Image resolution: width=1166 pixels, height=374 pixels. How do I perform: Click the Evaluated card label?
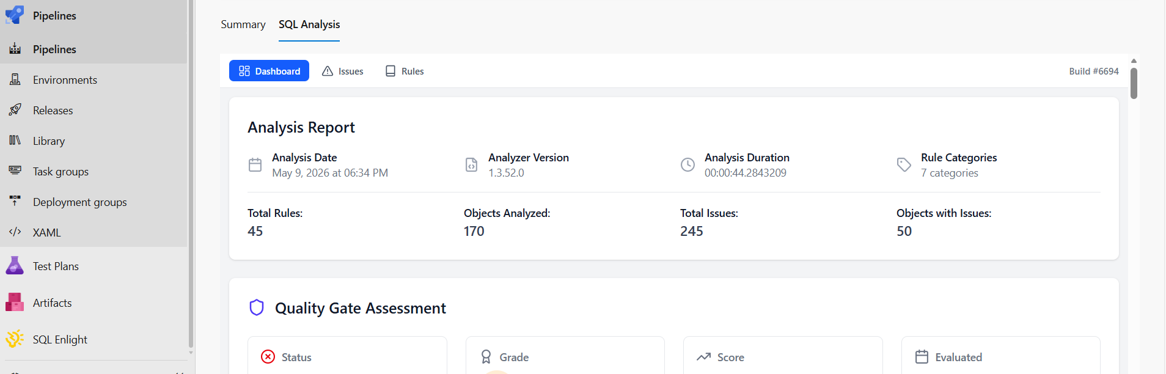(x=959, y=357)
